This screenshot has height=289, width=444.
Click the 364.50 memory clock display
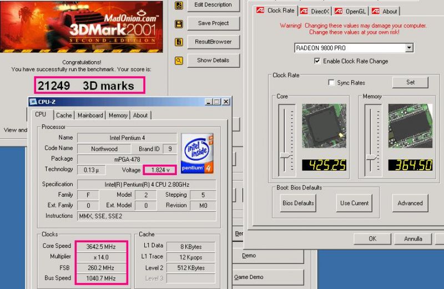(x=410, y=165)
